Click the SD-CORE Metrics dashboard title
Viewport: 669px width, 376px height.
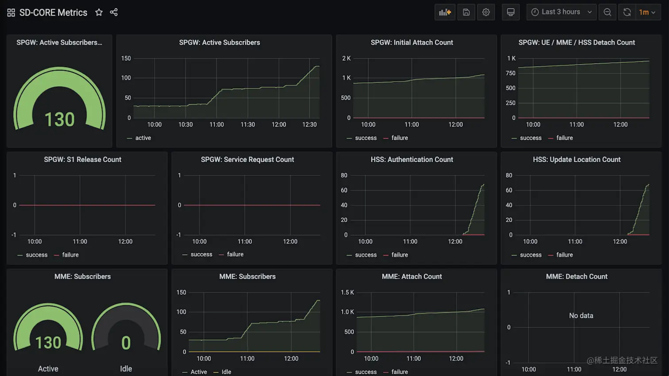coord(53,12)
